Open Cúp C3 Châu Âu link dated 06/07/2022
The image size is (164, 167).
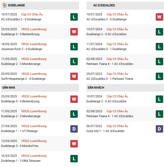tap(117, 126)
